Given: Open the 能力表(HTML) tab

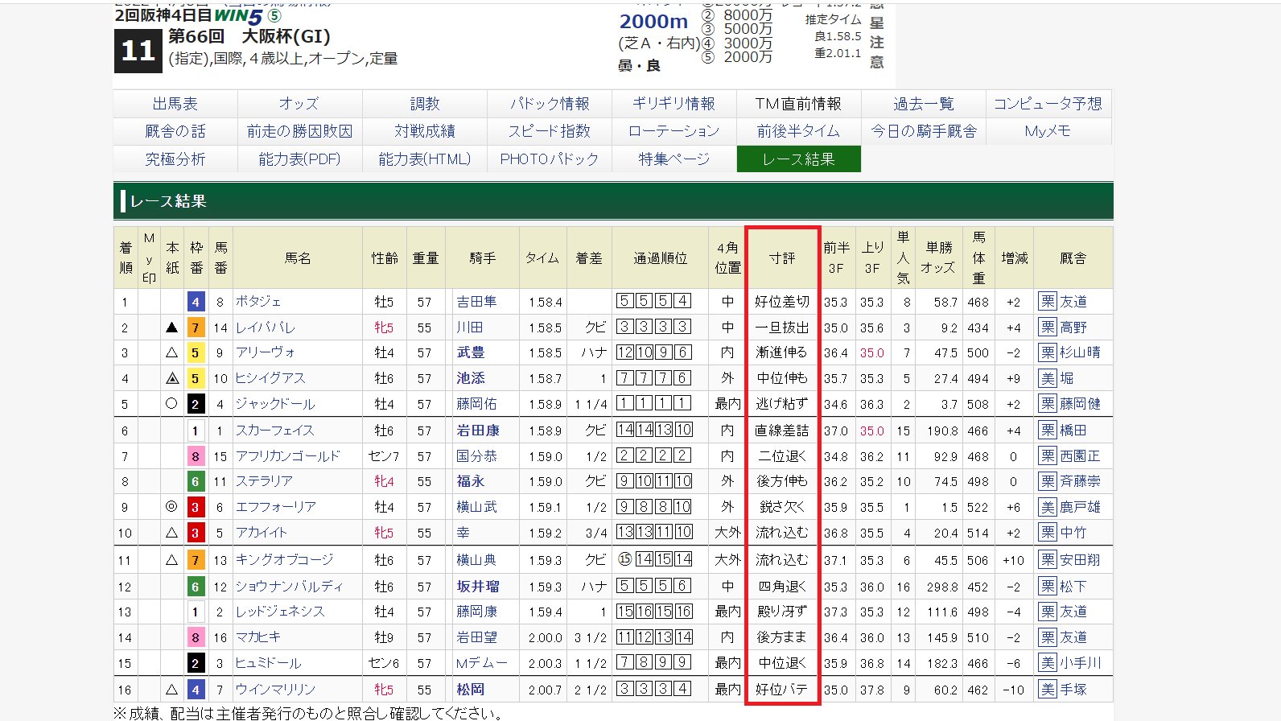Looking at the screenshot, I should (425, 159).
